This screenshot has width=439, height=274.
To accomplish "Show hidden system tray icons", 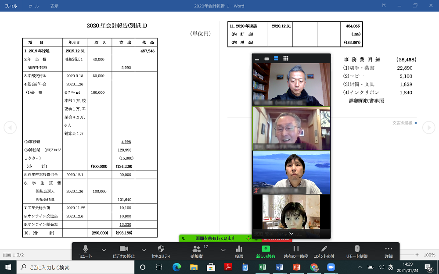I will pos(360,267).
